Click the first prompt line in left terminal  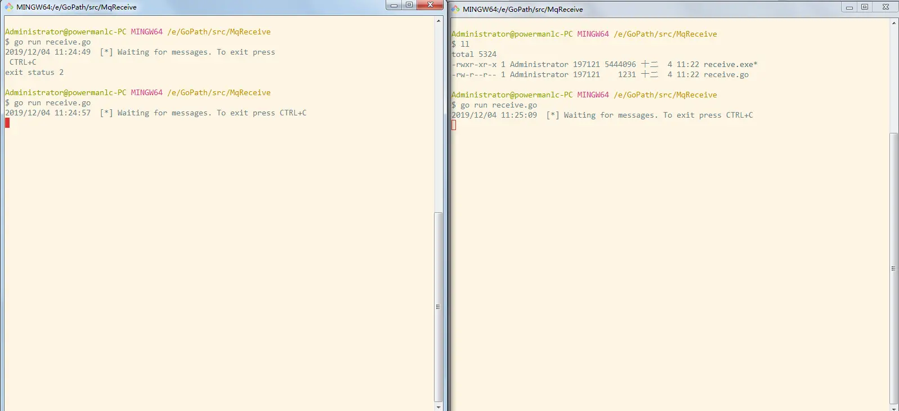tap(138, 32)
